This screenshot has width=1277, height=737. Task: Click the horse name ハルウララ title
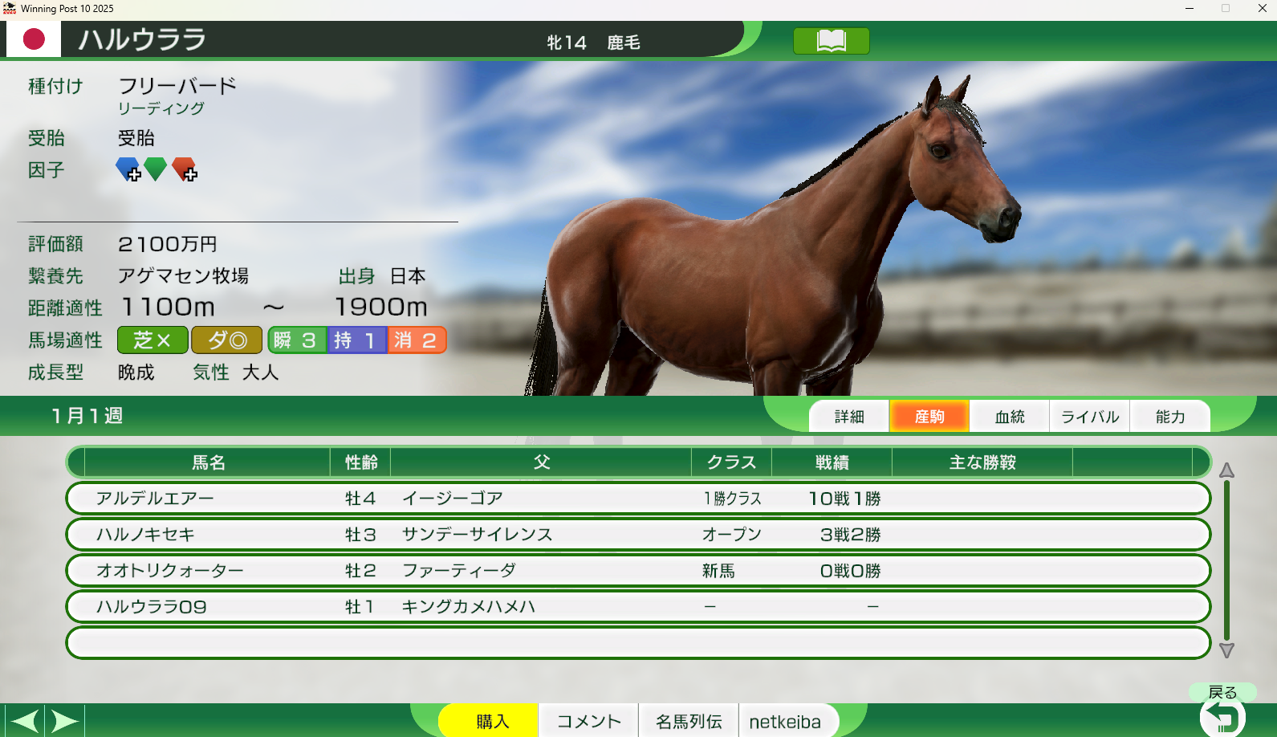pos(142,39)
